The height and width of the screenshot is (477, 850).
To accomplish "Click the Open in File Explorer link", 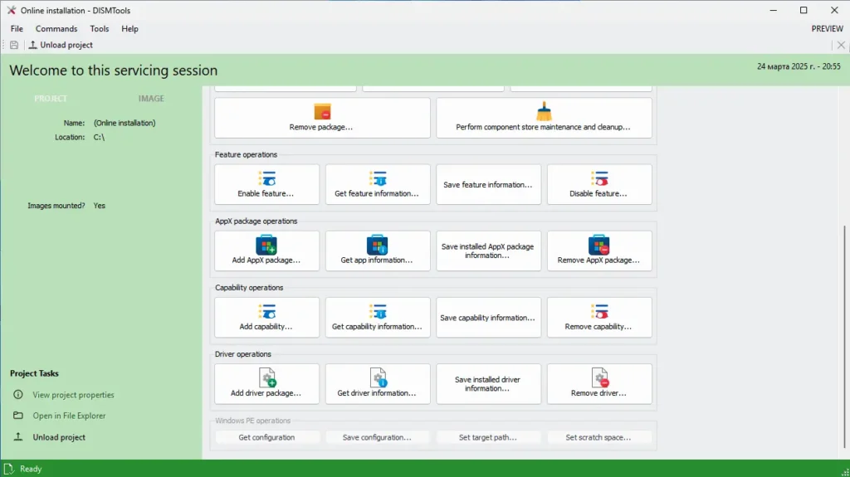I will (x=69, y=416).
